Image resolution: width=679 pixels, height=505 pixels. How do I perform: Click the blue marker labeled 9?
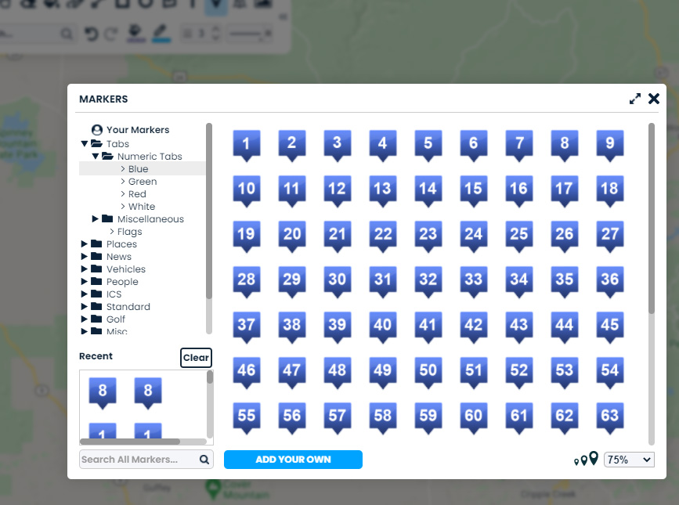(609, 145)
